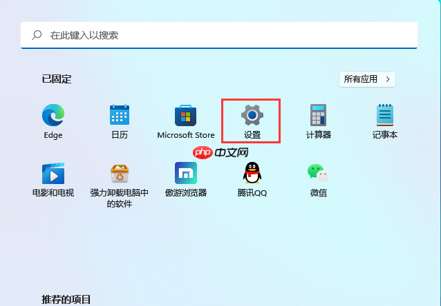Select the 推荐的项目 heading text
The width and height of the screenshot is (441, 306).
[66, 300]
